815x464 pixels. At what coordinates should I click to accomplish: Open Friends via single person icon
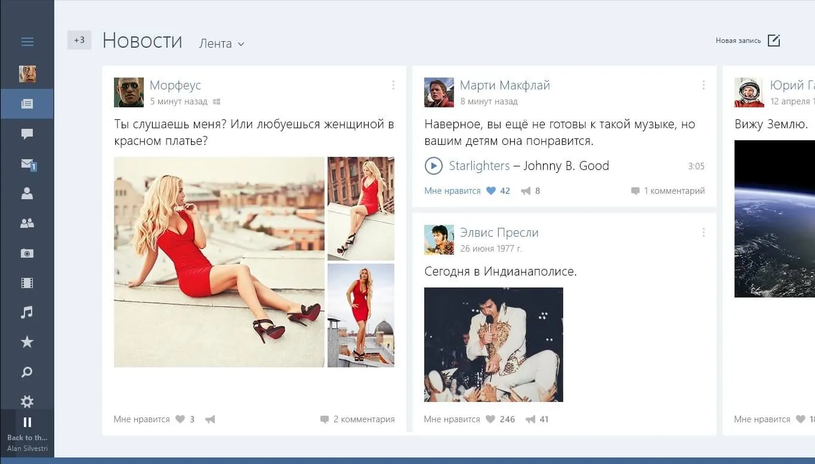27,193
